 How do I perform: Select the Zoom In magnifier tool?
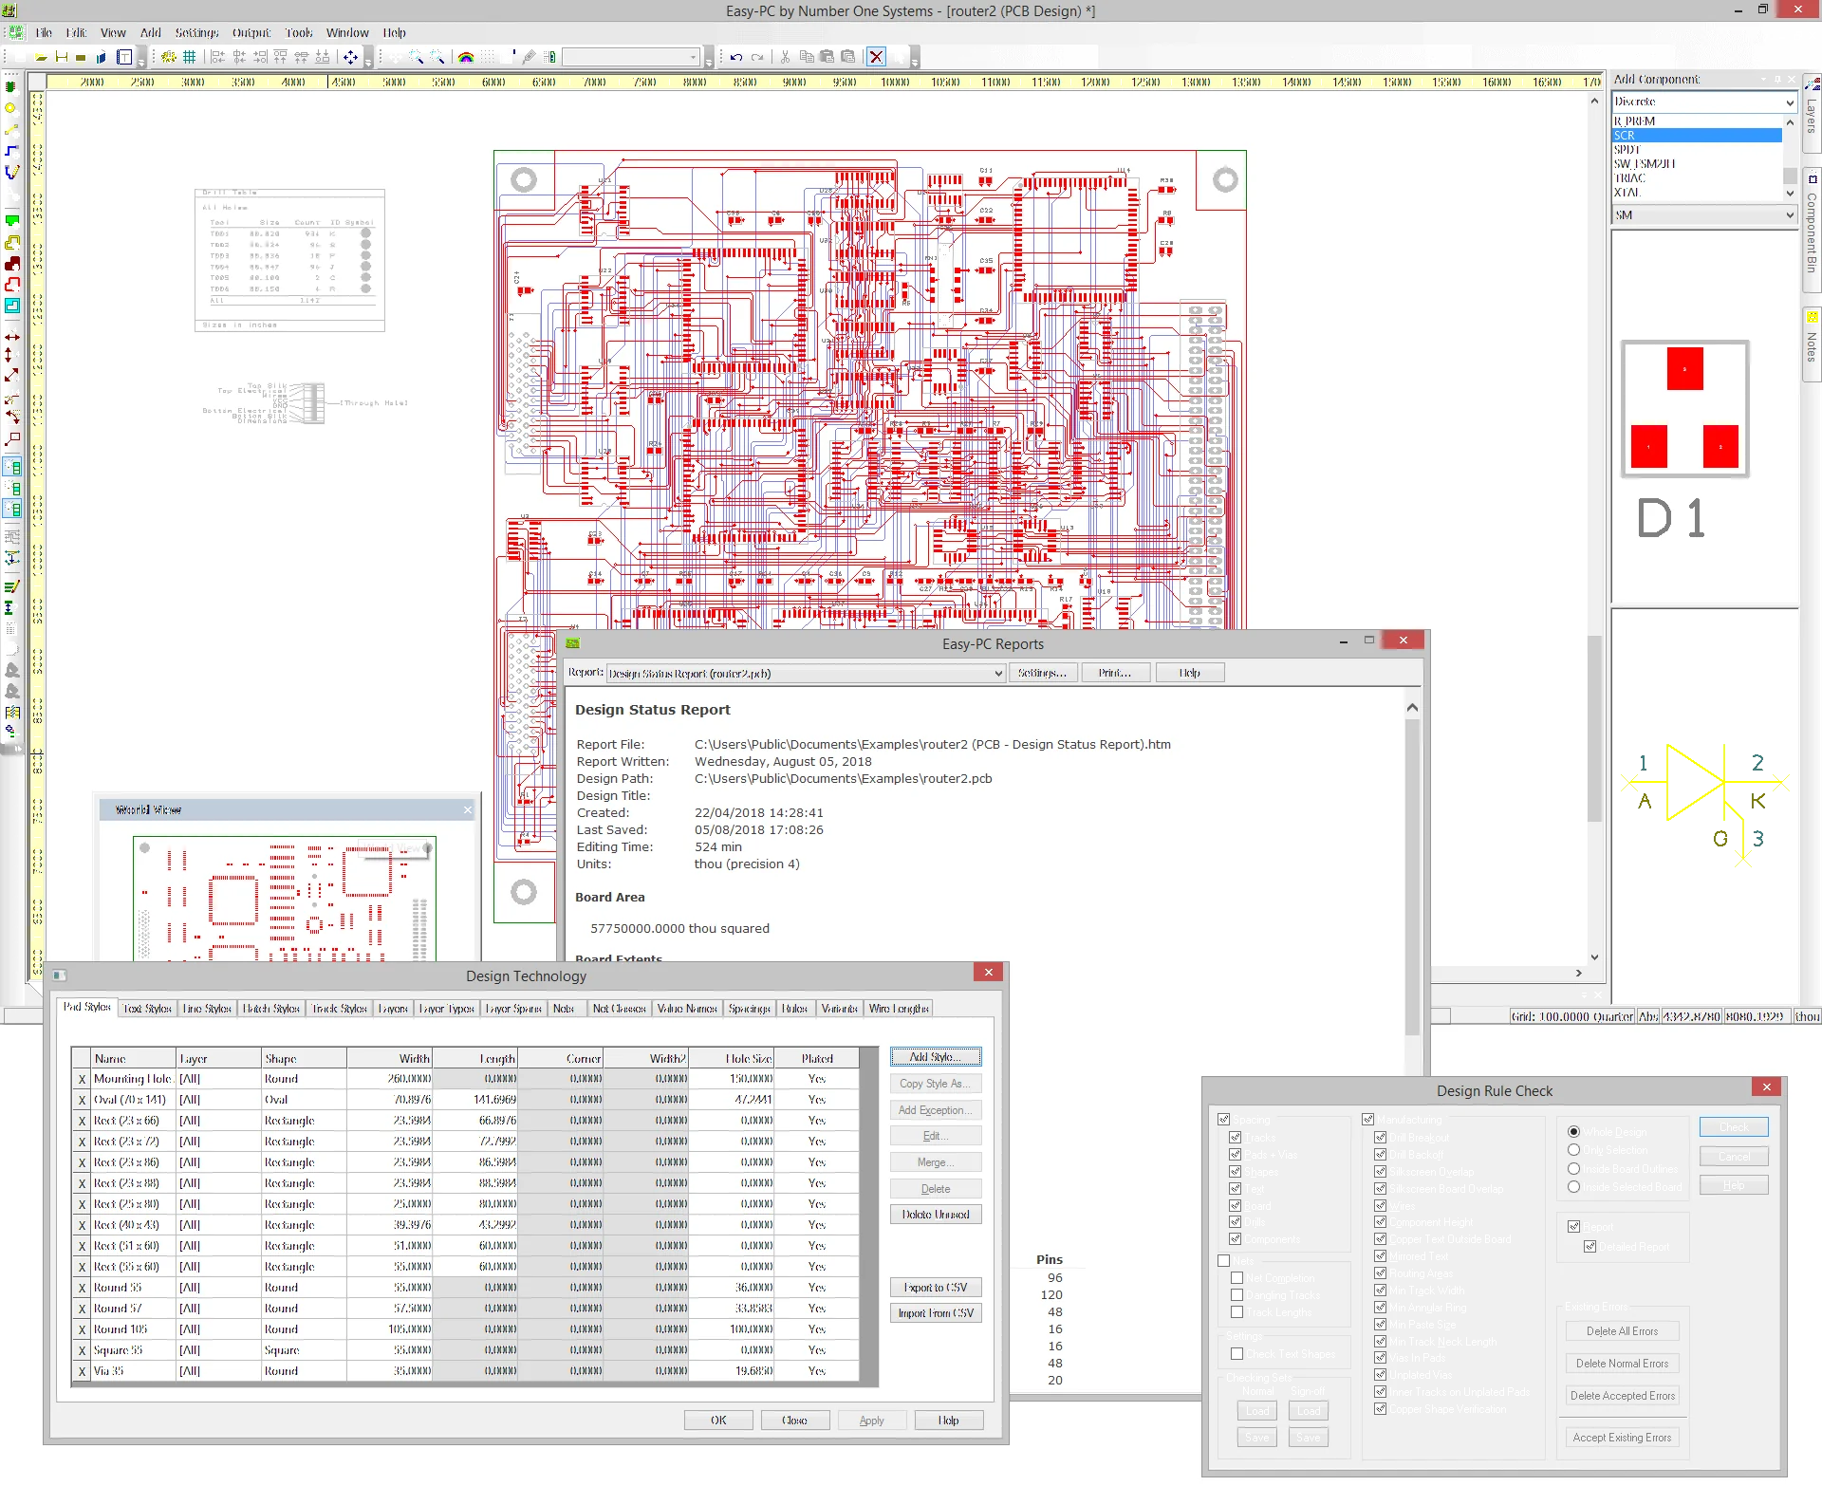click(414, 57)
